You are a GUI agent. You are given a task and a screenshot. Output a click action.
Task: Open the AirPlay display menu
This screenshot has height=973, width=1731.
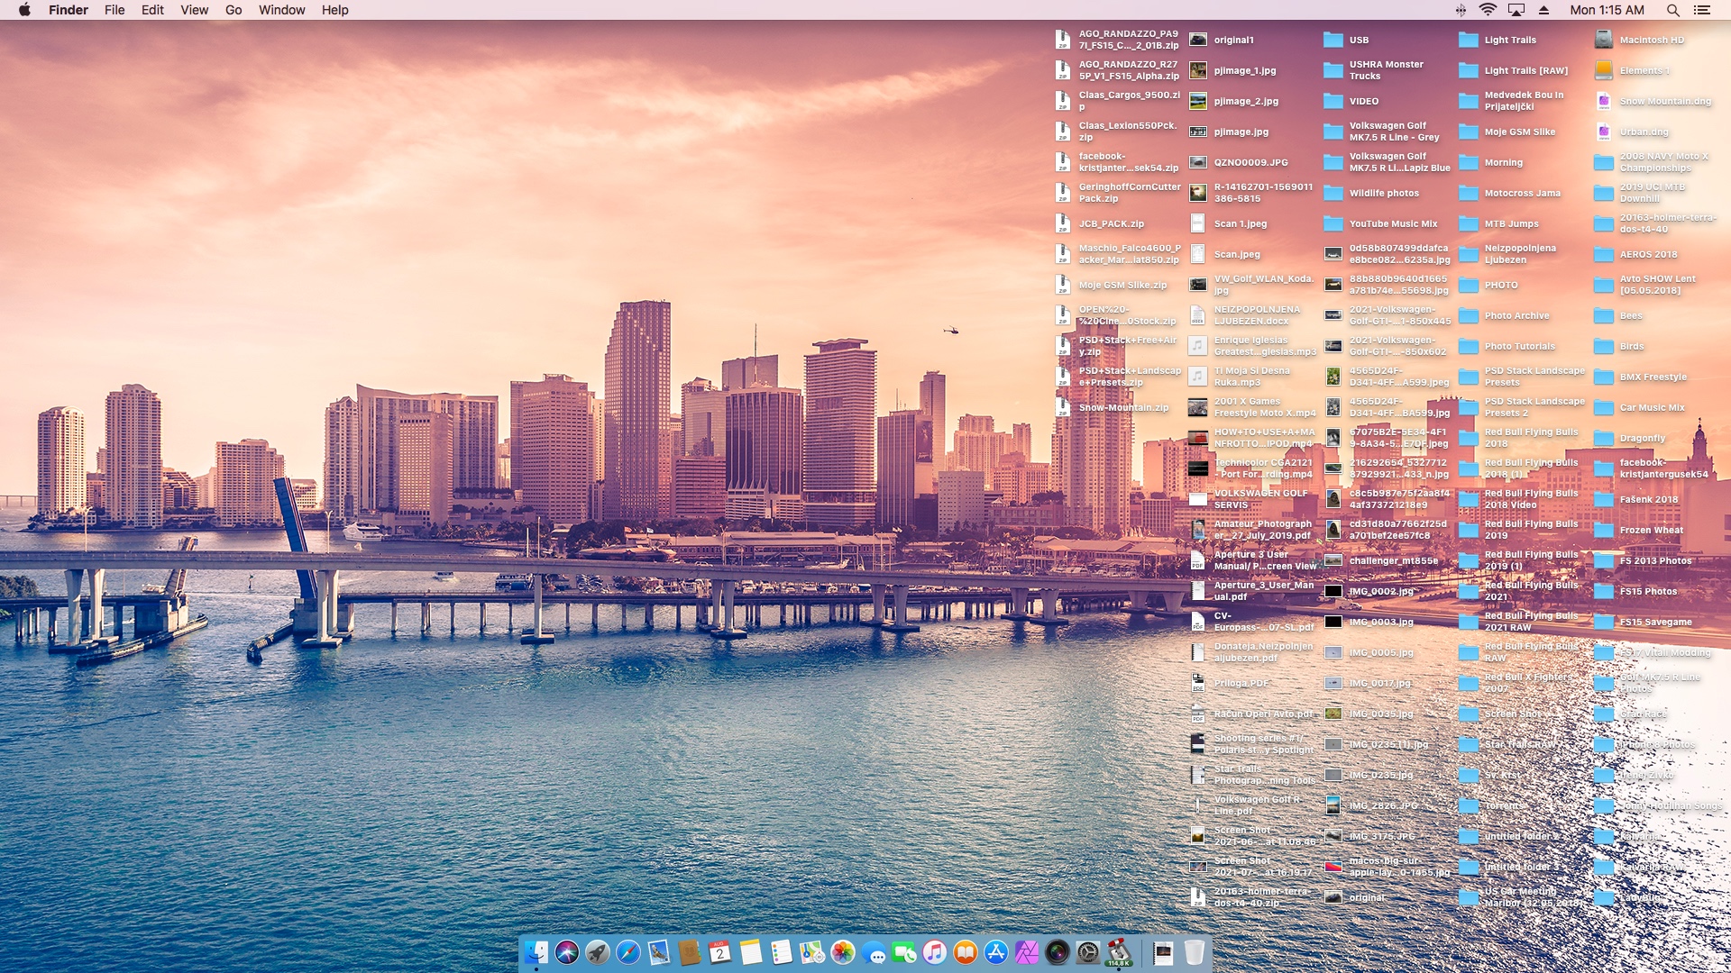tap(1516, 10)
